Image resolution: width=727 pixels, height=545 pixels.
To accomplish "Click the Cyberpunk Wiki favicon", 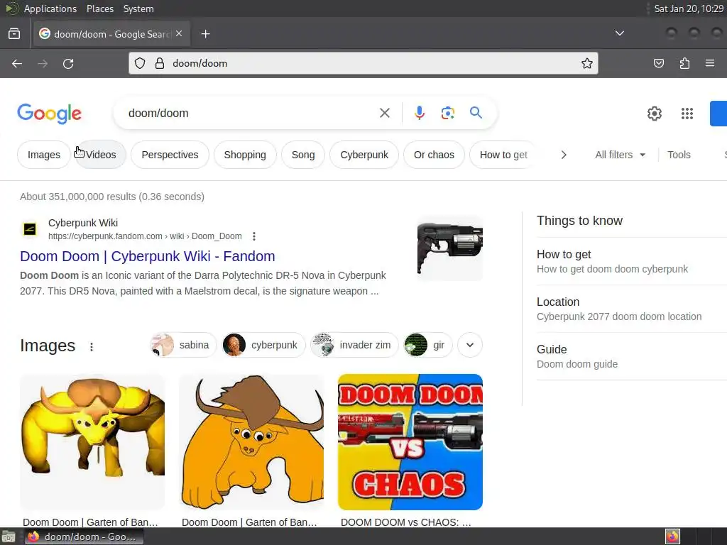I will pos(30,229).
